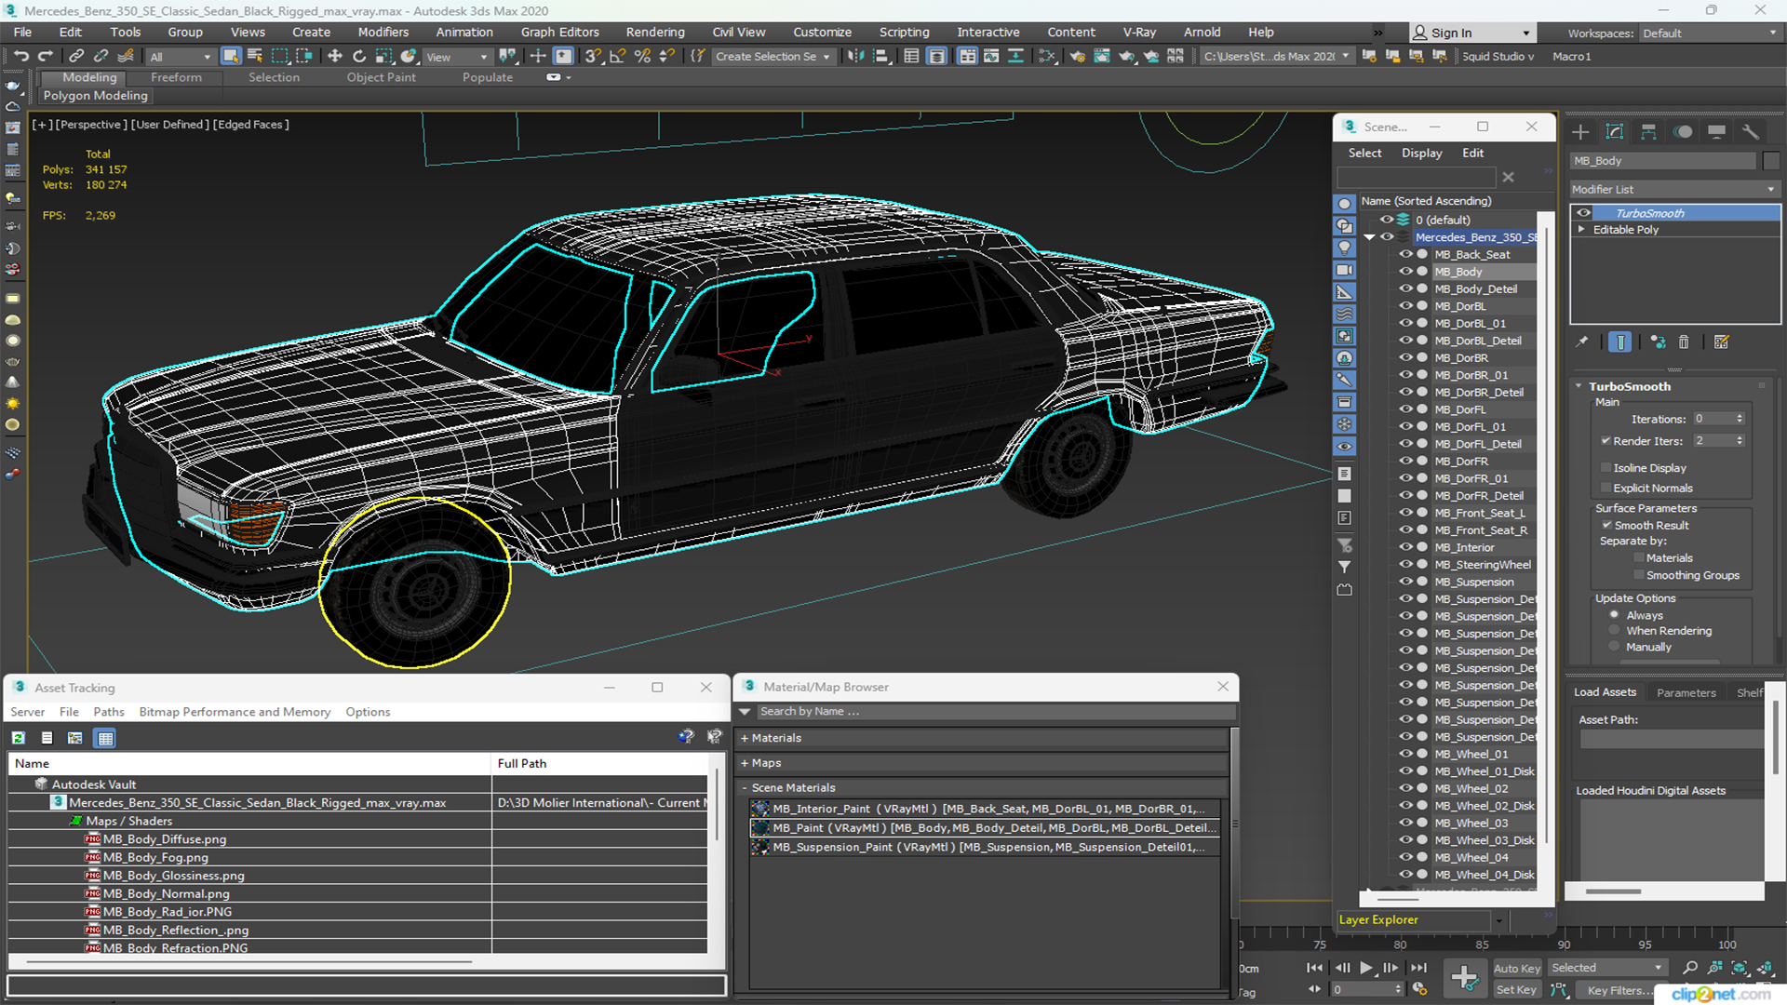
Task: Enable Separate by Materials checkbox
Action: click(1639, 558)
